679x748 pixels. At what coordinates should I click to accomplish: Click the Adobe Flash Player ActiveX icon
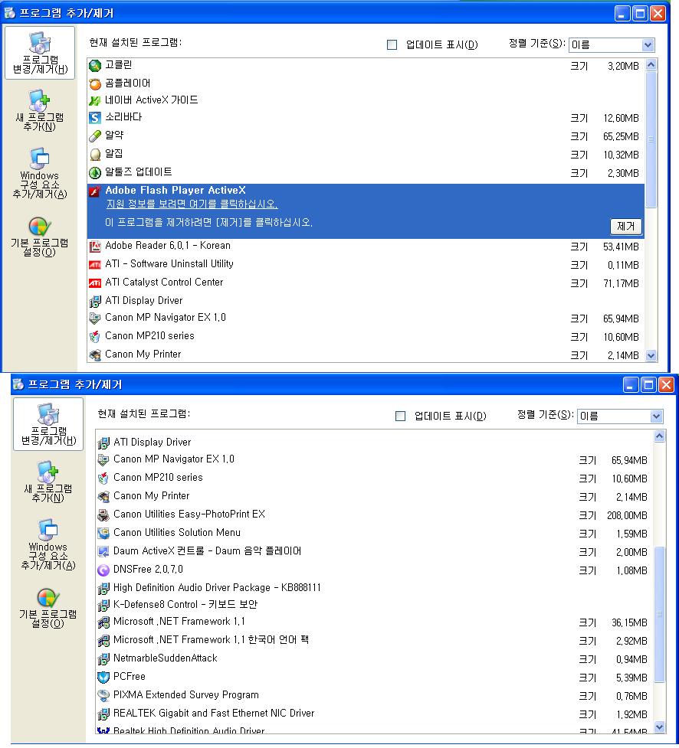(95, 191)
